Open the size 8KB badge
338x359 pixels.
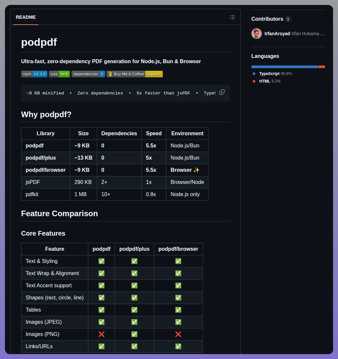[x=59, y=74]
